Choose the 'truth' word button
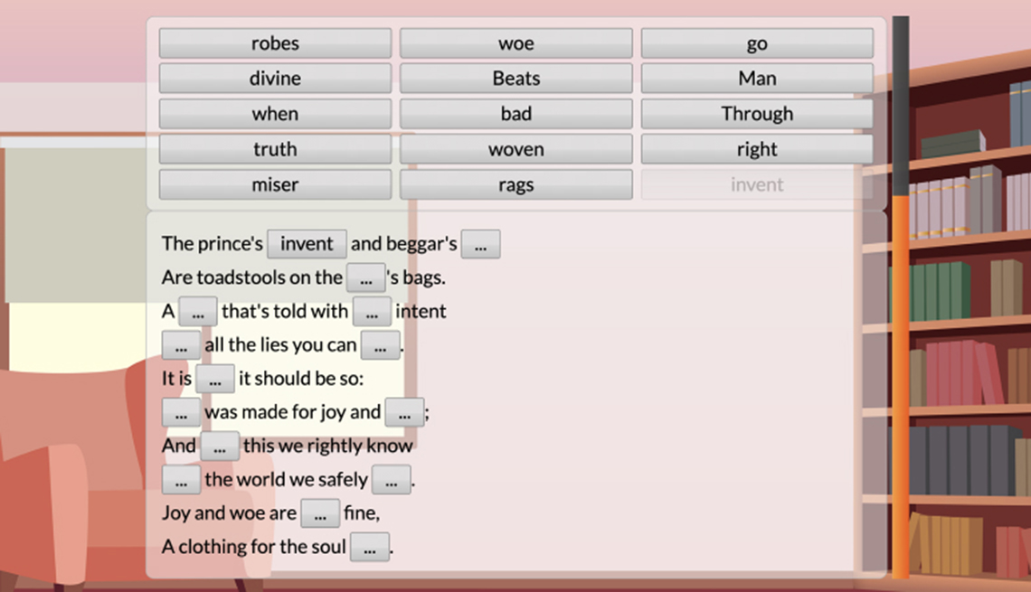Screen dimensions: 1031x592 click(x=275, y=149)
